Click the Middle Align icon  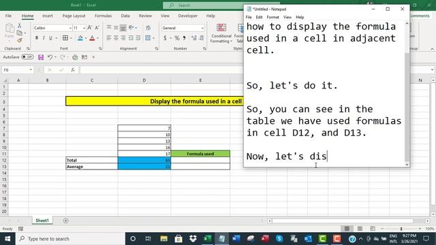tap(116, 28)
